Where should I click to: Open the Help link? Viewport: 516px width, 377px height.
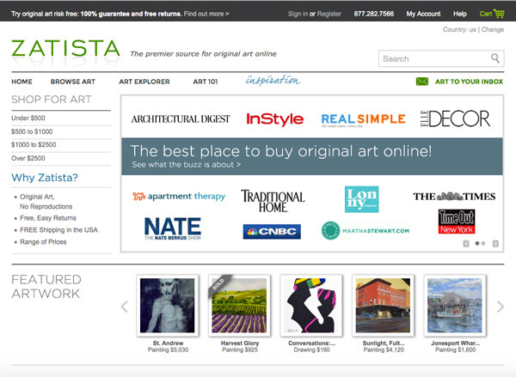[x=460, y=14]
